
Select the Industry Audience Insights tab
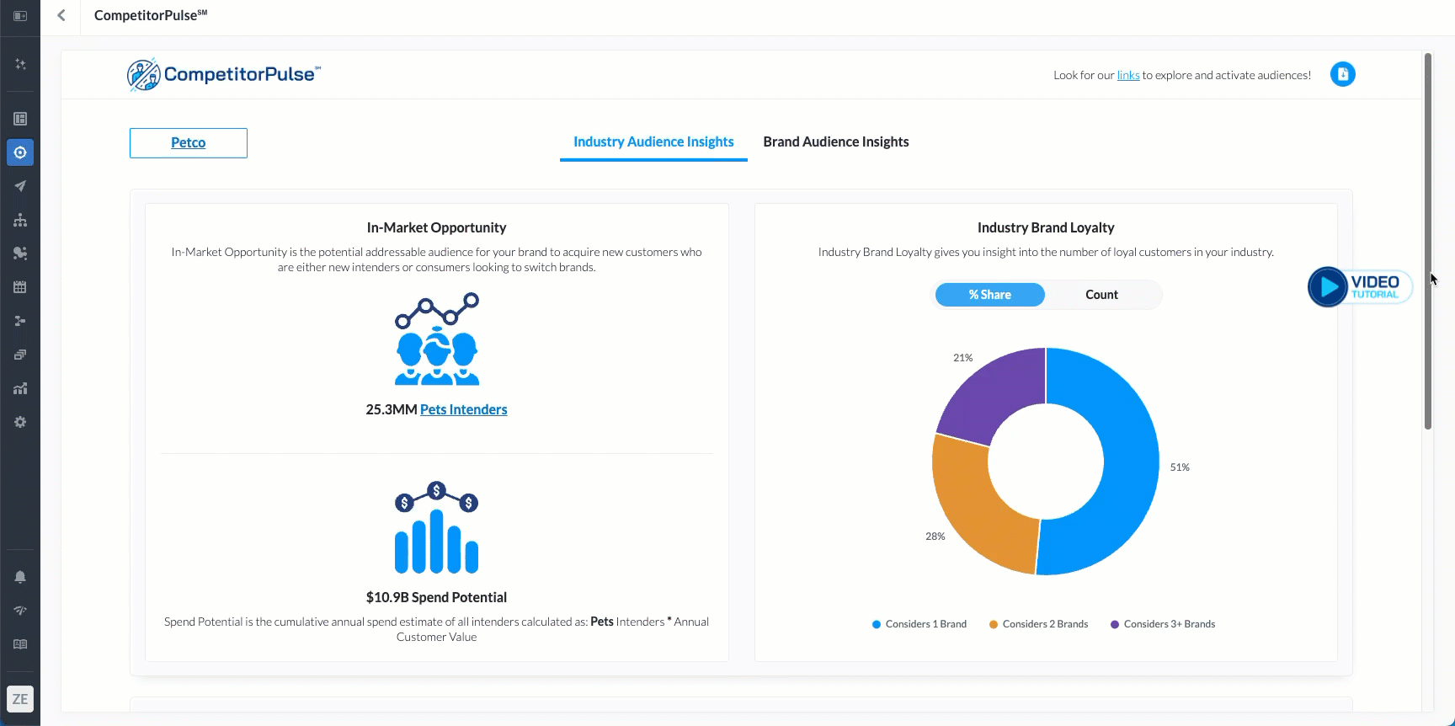pos(653,141)
